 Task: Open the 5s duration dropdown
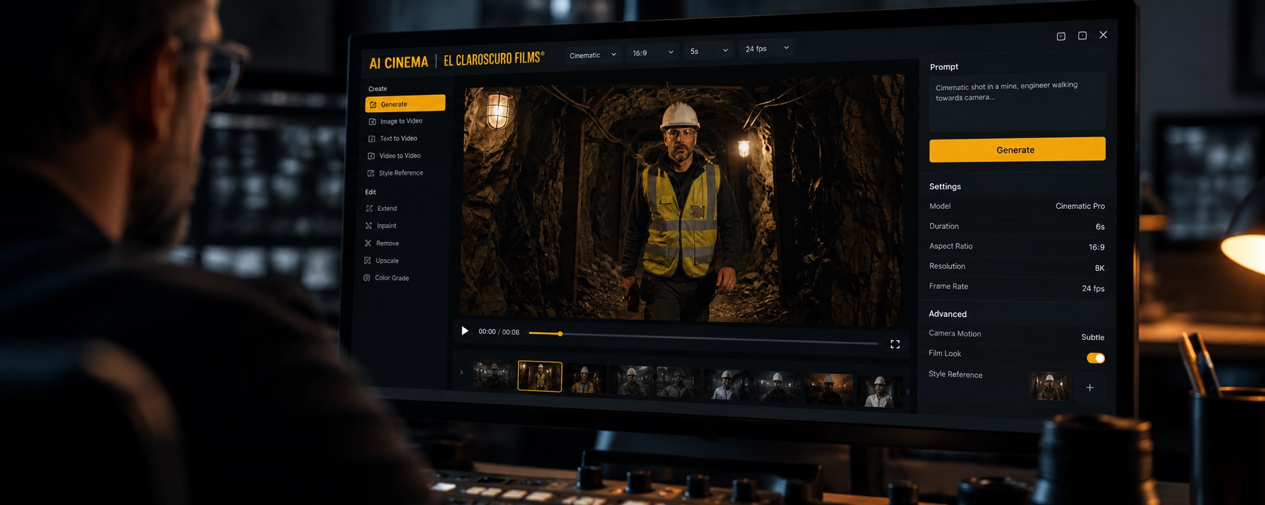pyautogui.click(x=709, y=51)
